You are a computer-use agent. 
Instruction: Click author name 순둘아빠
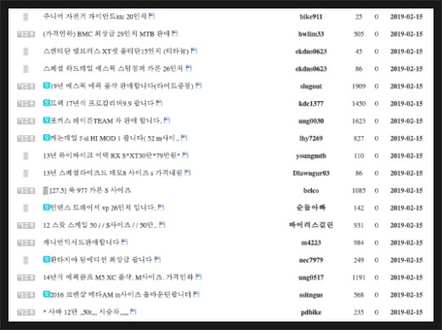311,208
